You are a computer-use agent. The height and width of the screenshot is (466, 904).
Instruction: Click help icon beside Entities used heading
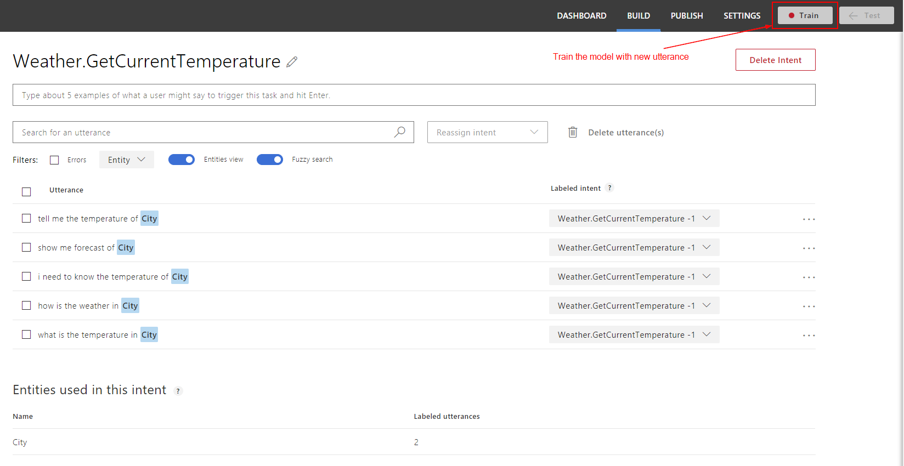(x=178, y=391)
